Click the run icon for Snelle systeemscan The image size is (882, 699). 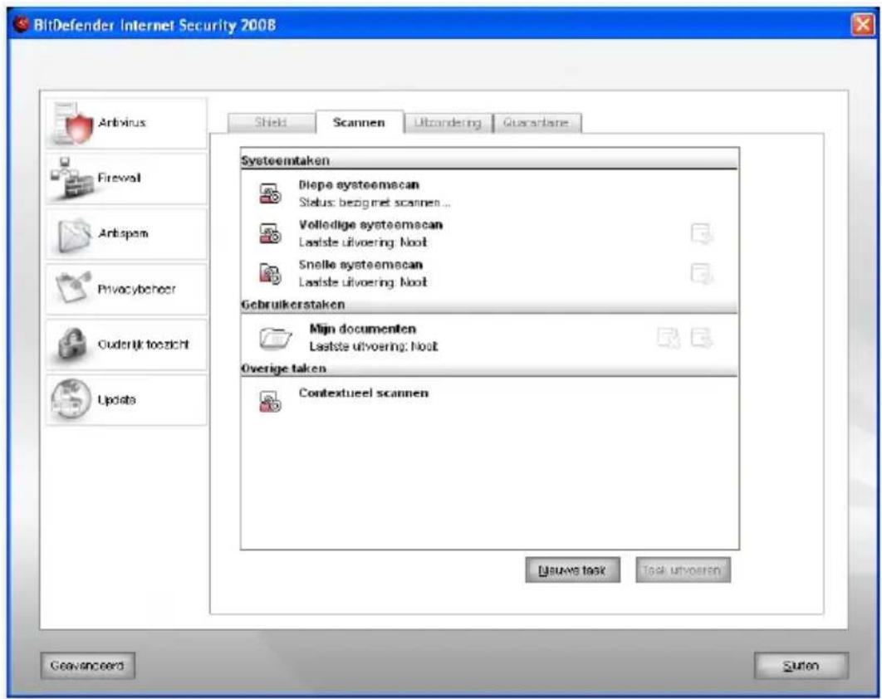tap(702, 274)
